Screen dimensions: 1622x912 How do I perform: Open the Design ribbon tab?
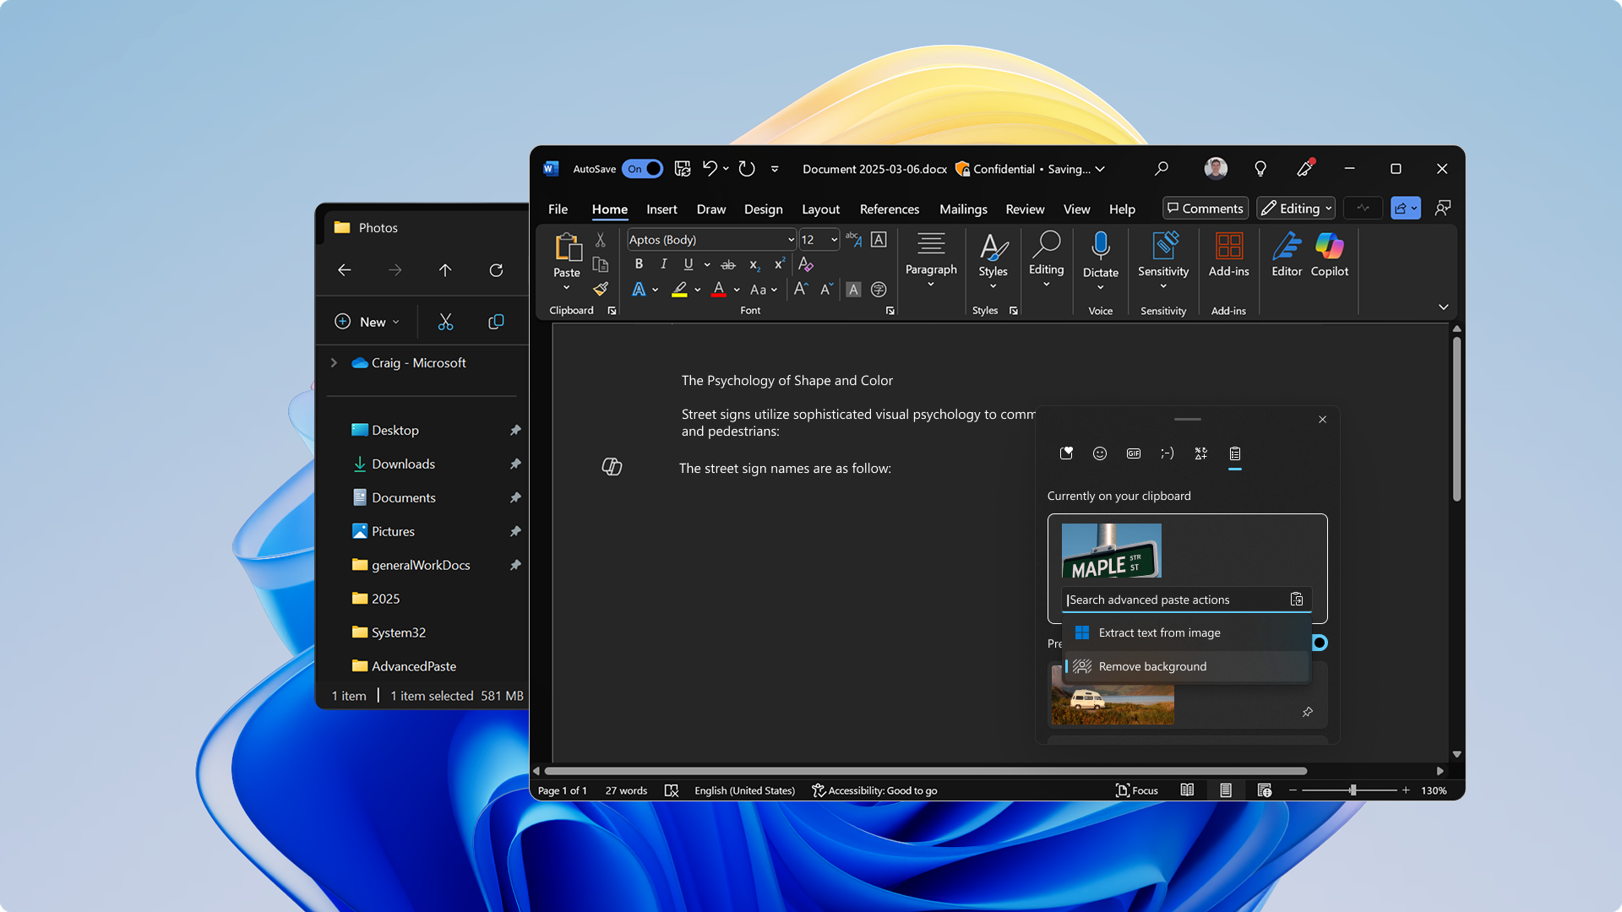click(763, 209)
